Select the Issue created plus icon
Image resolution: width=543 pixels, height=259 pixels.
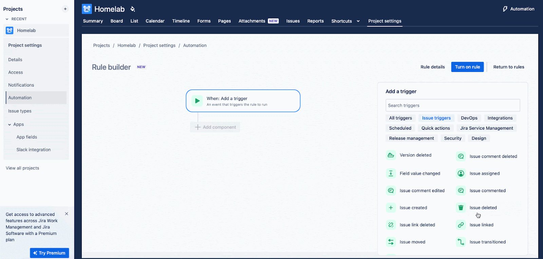pyautogui.click(x=391, y=208)
